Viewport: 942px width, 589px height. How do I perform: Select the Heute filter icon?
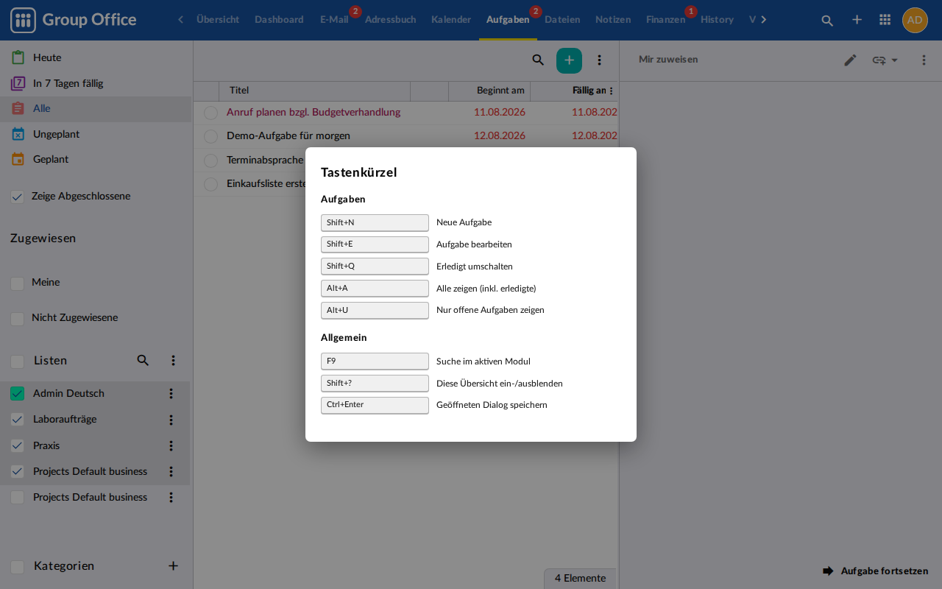[x=18, y=57]
